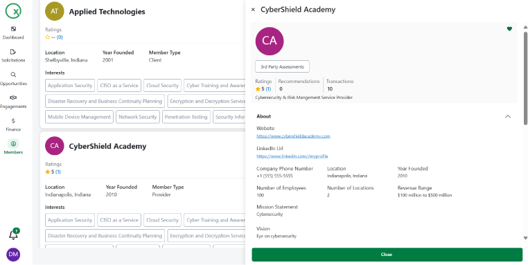Click the phone number +1 (555) 555-5555

click(274, 176)
